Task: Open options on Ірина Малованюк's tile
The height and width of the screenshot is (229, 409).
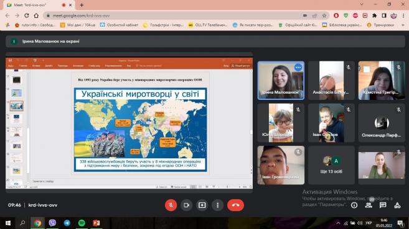Action: [298, 68]
